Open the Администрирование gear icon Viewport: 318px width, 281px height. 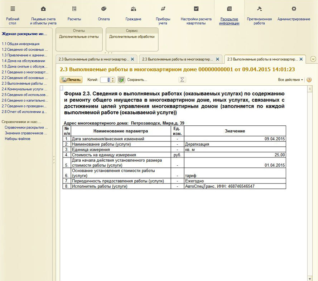click(x=294, y=9)
